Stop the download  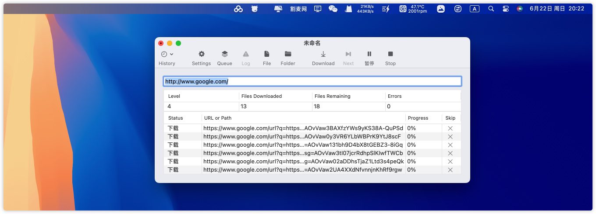[390, 54]
